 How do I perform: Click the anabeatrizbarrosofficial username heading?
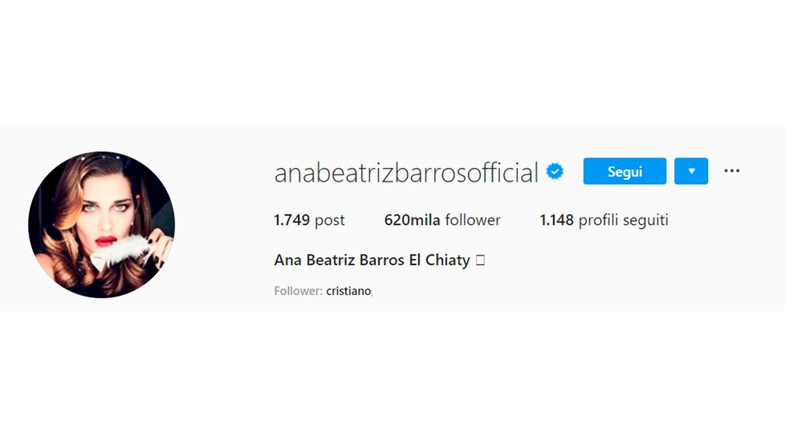[406, 173]
